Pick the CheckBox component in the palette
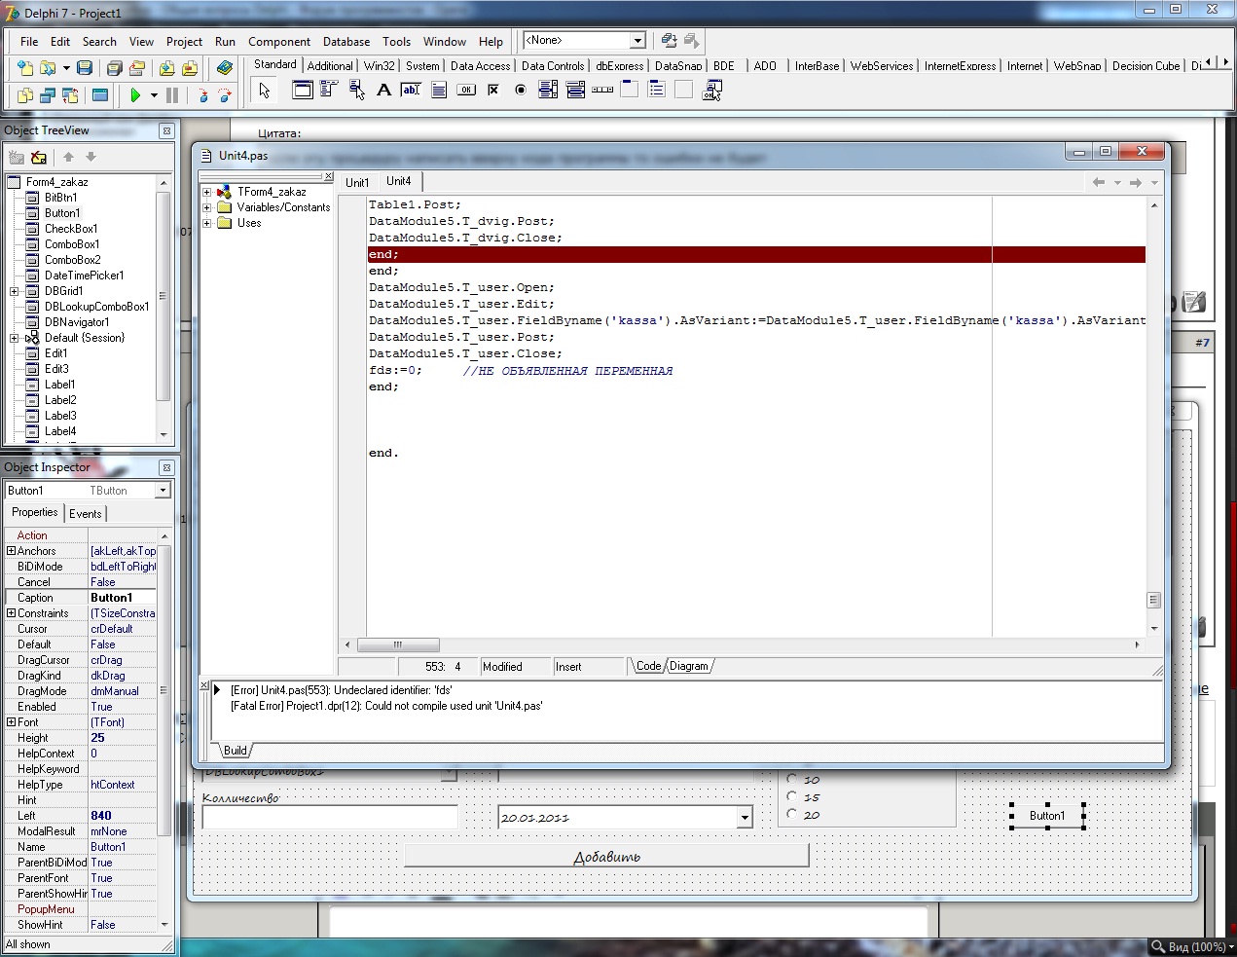1237x957 pixels. [493, 91]
